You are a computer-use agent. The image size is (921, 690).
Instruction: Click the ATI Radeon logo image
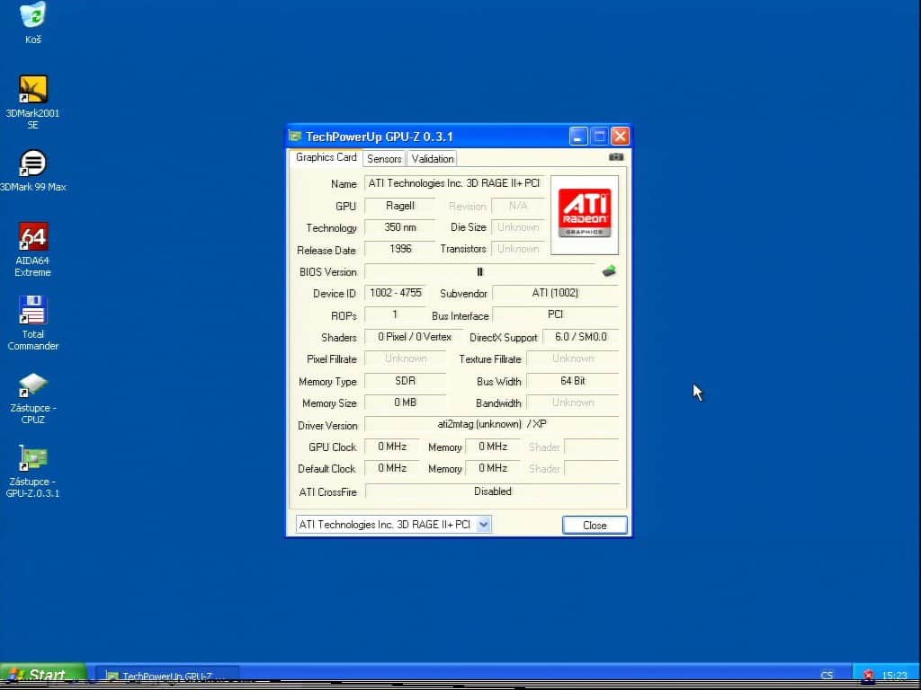tap(584, 214)
